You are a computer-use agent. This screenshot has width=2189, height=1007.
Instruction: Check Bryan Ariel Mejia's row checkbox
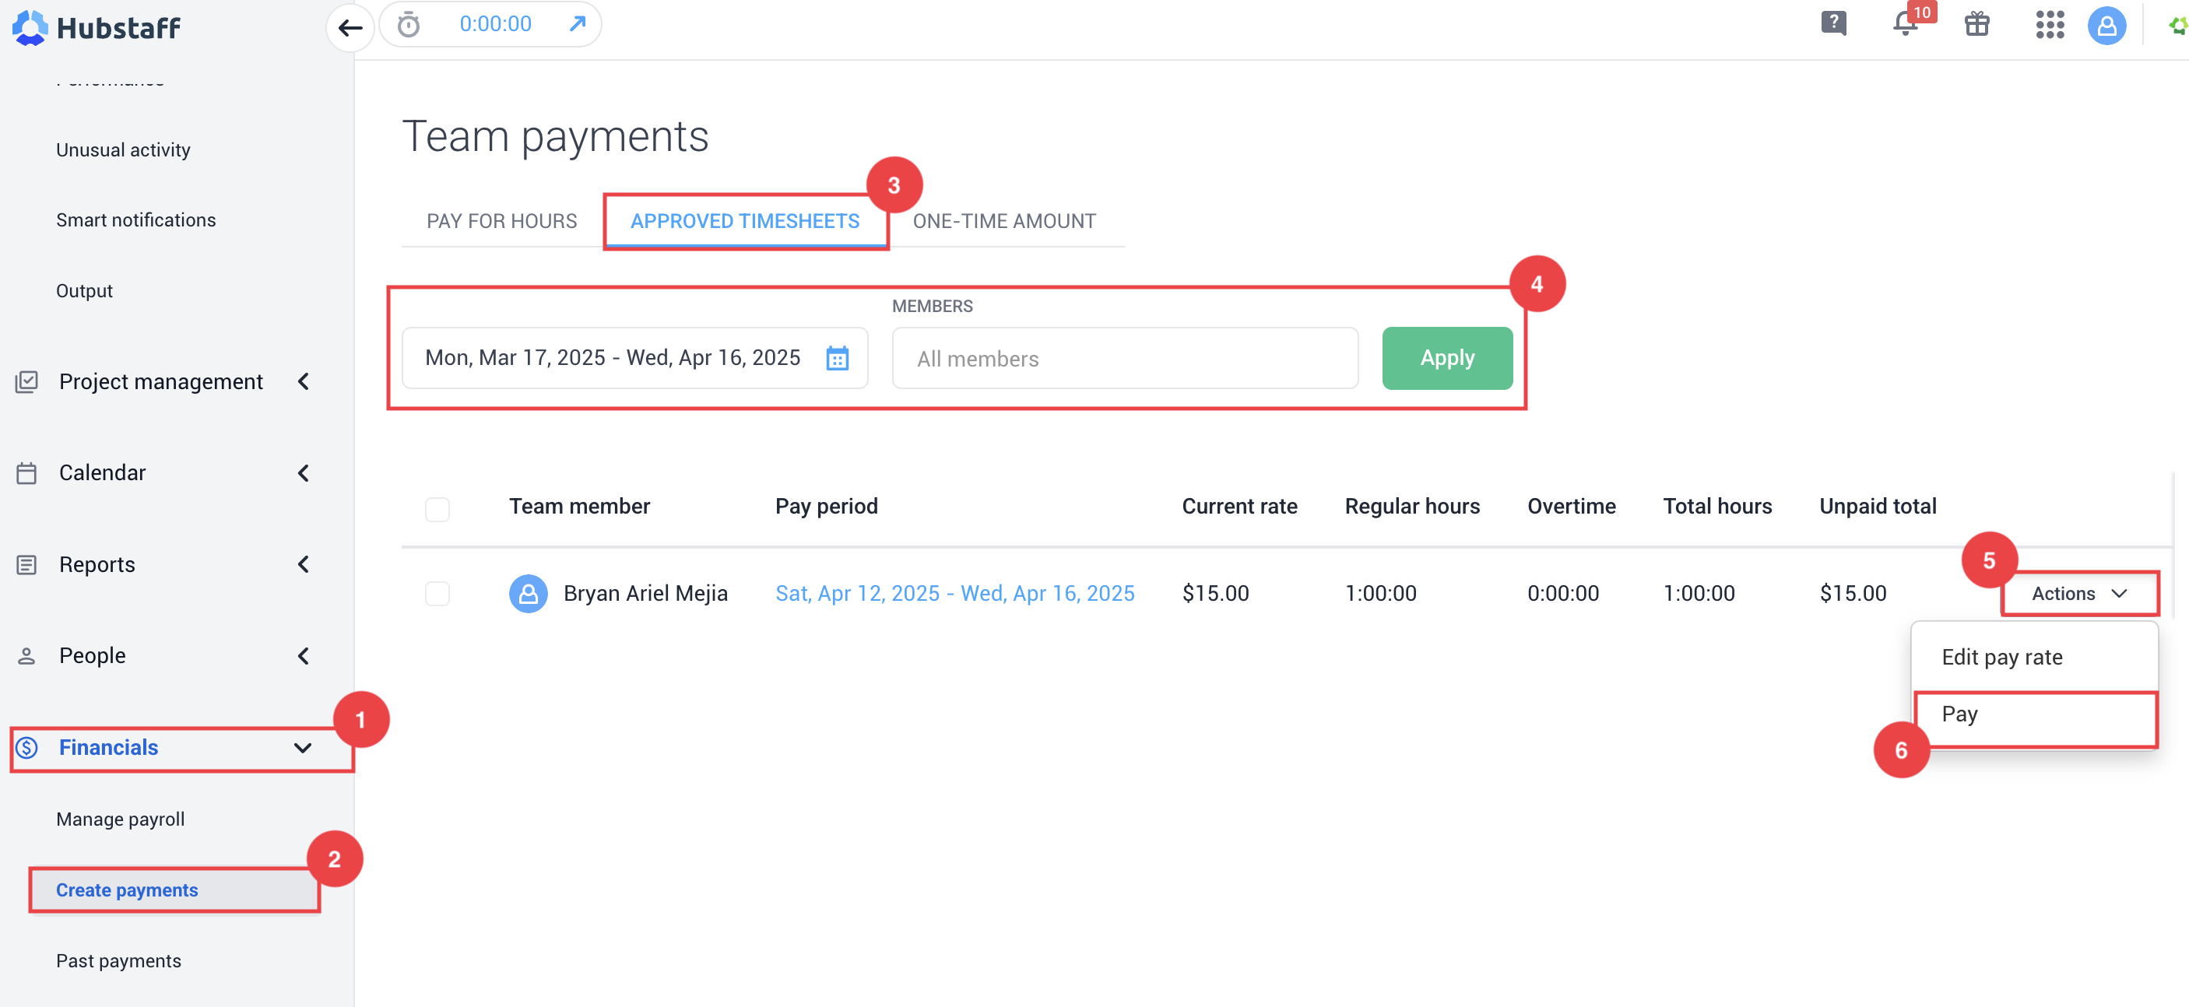[x=437, y=593]
